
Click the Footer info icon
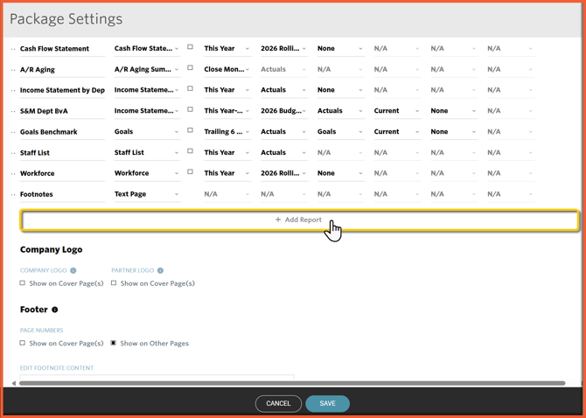click(x=55, y=310)
